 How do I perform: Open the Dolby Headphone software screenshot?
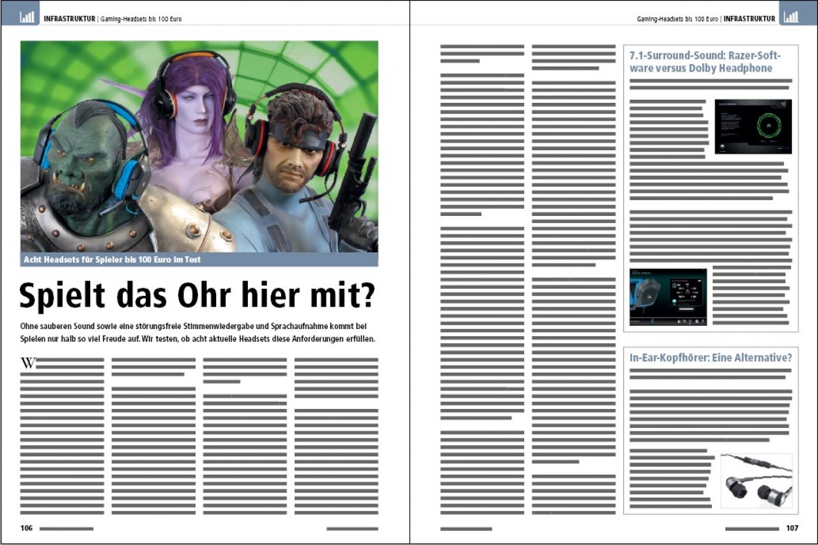coord(668,297)
